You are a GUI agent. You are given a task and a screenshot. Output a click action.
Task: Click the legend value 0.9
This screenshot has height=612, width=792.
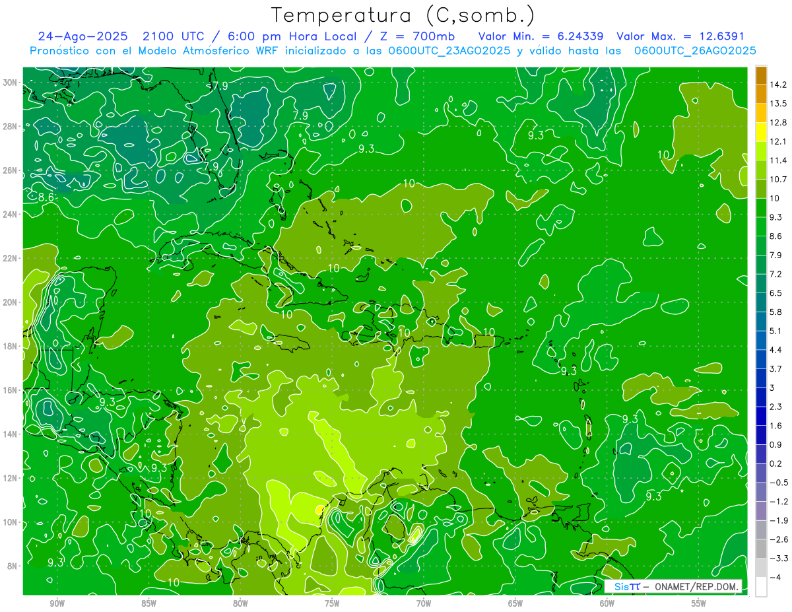point(776,444)
